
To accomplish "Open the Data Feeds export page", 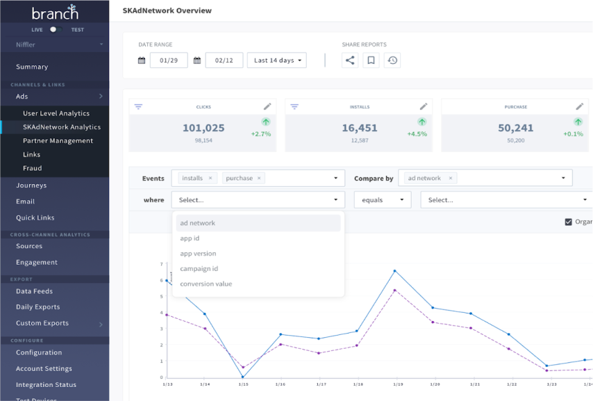I will click(36, 291).
